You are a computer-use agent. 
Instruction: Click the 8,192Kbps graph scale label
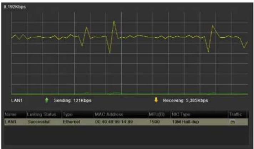(15, 7)
